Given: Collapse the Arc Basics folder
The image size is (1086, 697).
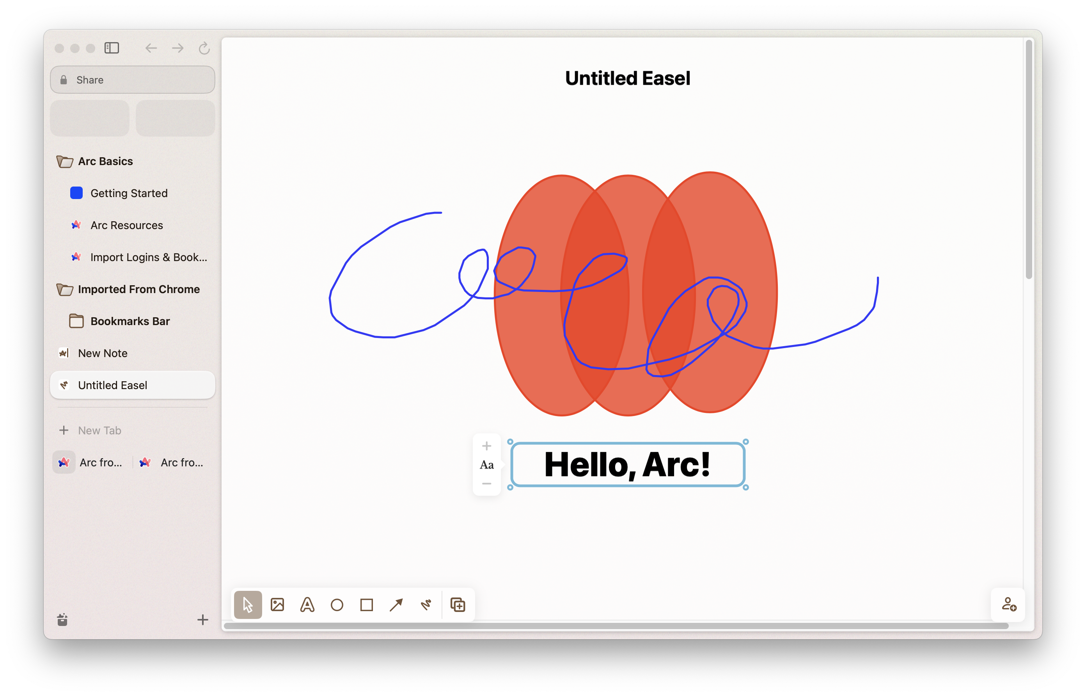Looking at the screenshot, I should tap(105, 161).
